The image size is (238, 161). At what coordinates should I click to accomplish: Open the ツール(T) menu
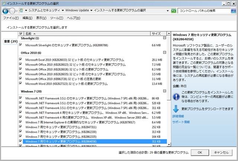57,18
